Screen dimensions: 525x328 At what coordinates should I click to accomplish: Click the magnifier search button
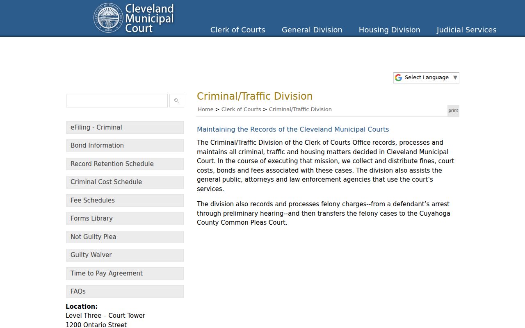click(x=177, y=100)
